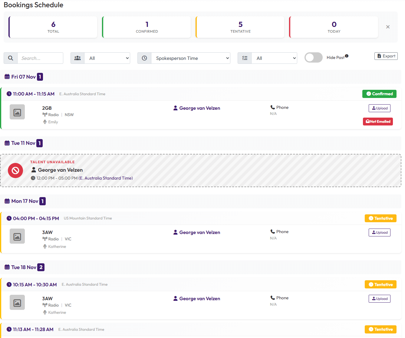The width and height of the screenshot is (405, 338).
Task: Click the Export button
Action: pyautogui.click(x=386, y=56)
